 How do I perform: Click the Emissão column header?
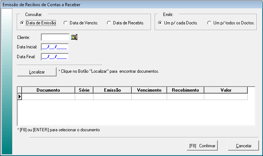pos(112,90)
